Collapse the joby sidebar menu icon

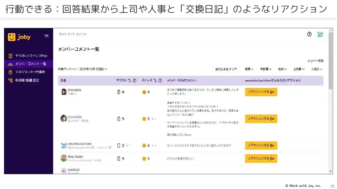pos(46,36)
